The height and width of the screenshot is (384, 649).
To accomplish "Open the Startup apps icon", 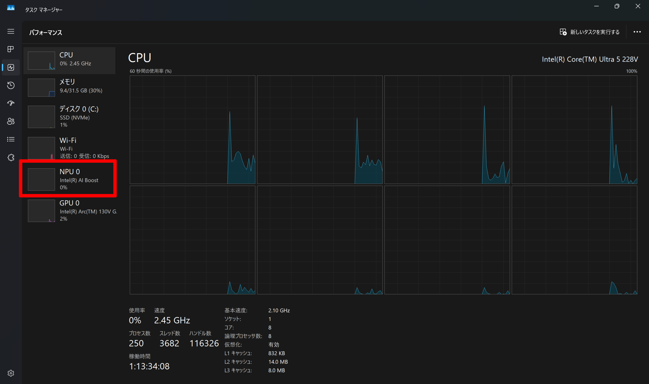I will coord(11,103).
